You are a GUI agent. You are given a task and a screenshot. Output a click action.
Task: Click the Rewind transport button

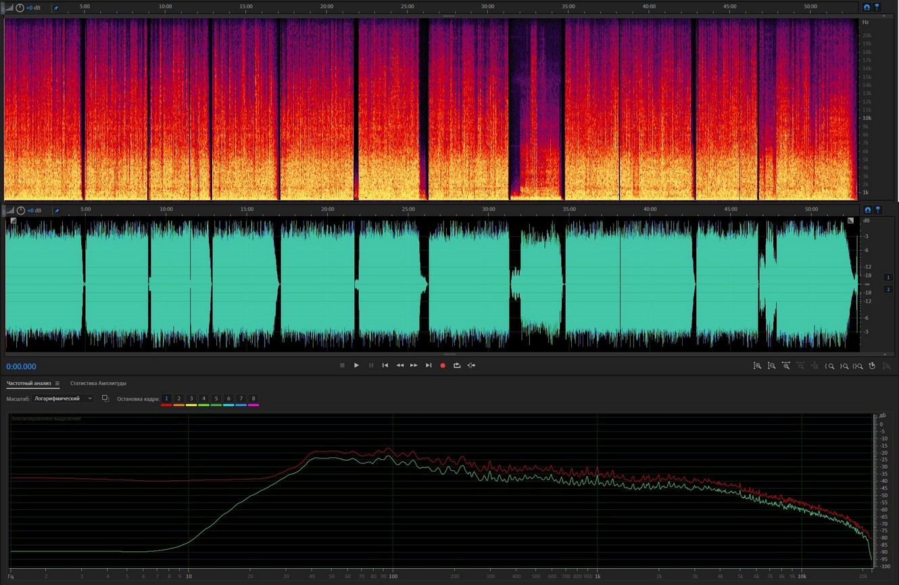pyautogui.click(x=399, y=365)
